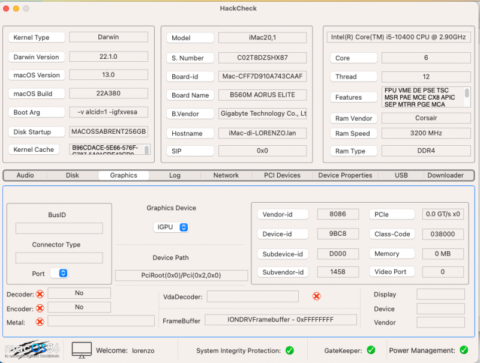Click the Kernel Type button
Screen dimensions: 480x363
click(x=36, y=37)
